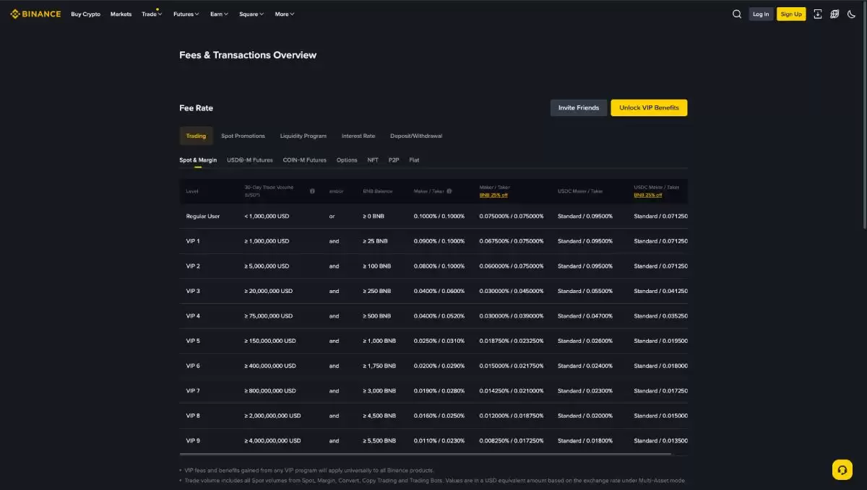Click the Invite Friends button
867x490 pixels.
tap(578, 108)
